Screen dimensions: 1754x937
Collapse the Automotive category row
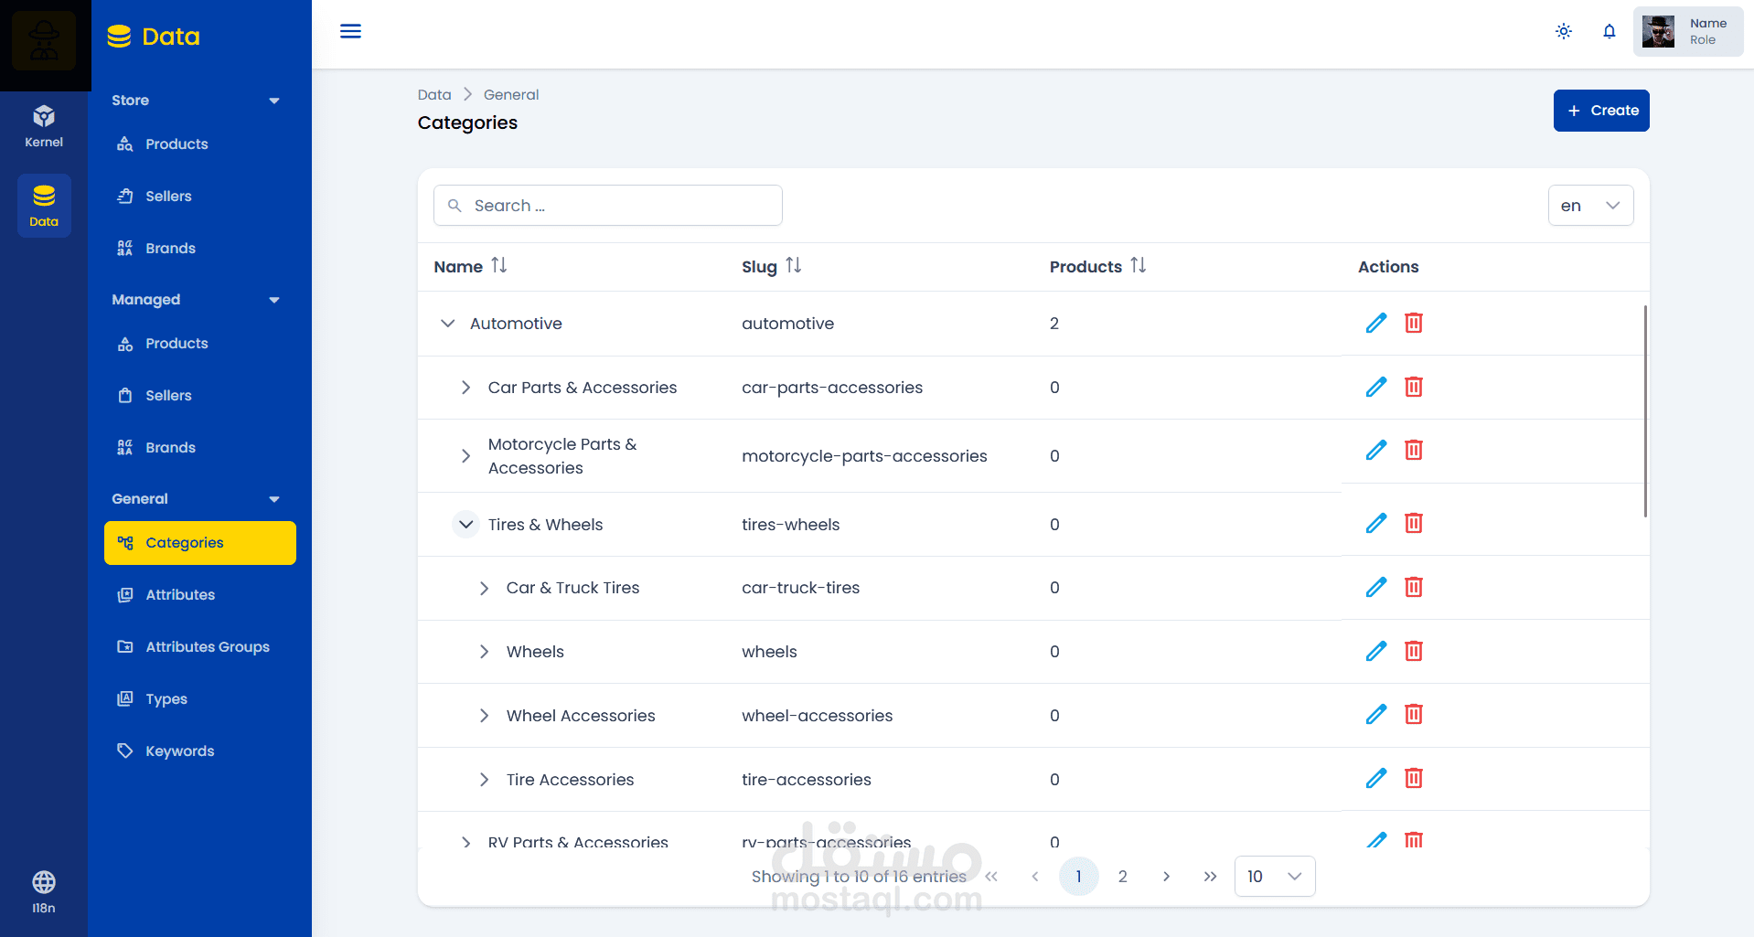pyautogui.click(x=447, y=324)
